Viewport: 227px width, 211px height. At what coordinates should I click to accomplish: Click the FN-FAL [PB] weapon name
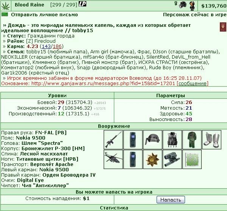click(x=51, y=133)
